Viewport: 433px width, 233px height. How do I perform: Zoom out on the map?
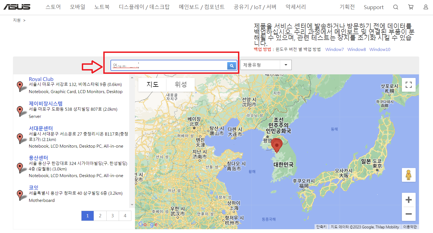[x=409, y=214]
